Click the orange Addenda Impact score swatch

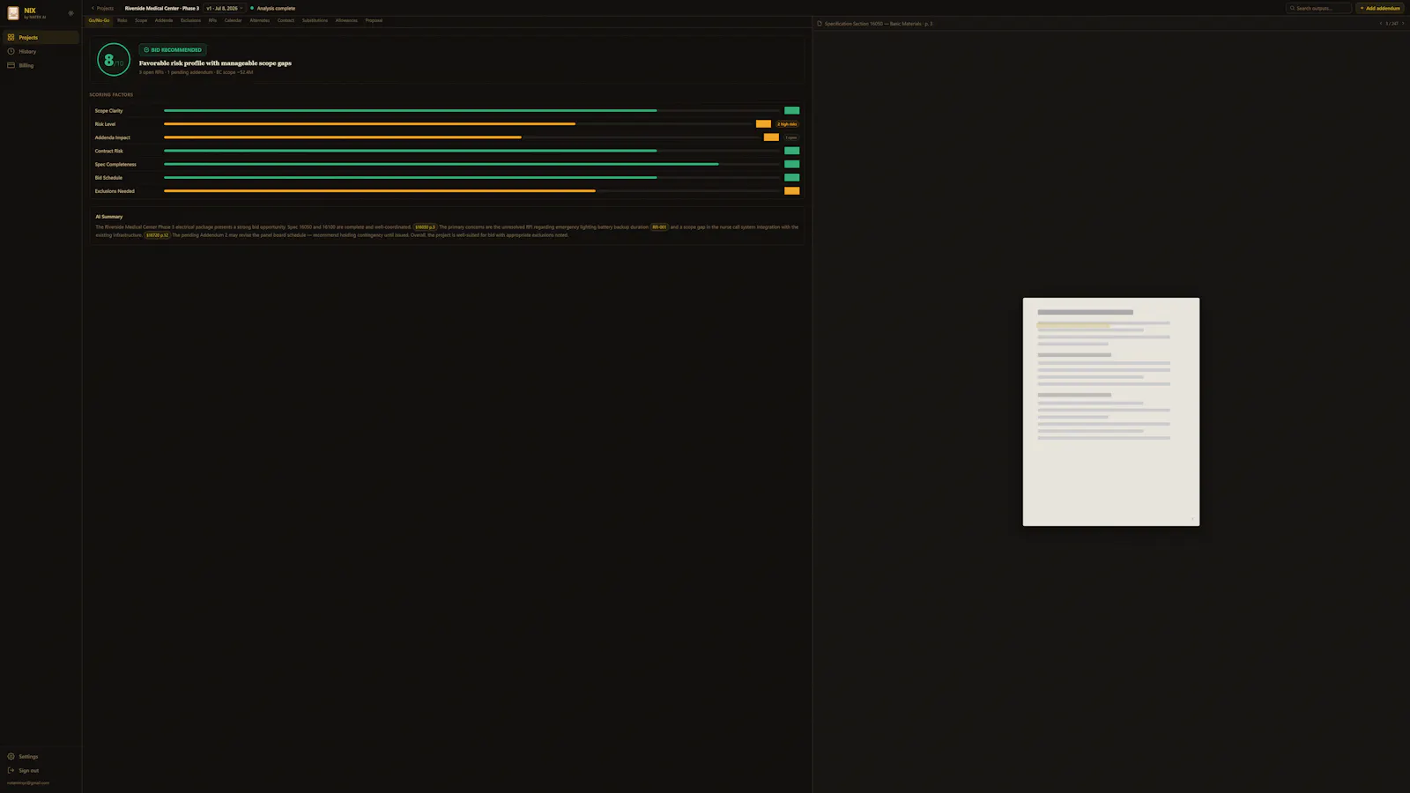(x=771, y=137)
